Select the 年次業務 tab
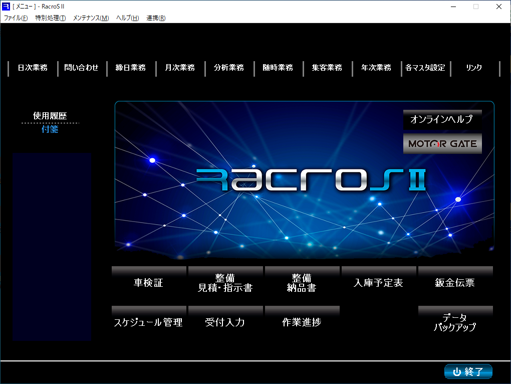The image size is (511, 384). [x=376, y=68]
